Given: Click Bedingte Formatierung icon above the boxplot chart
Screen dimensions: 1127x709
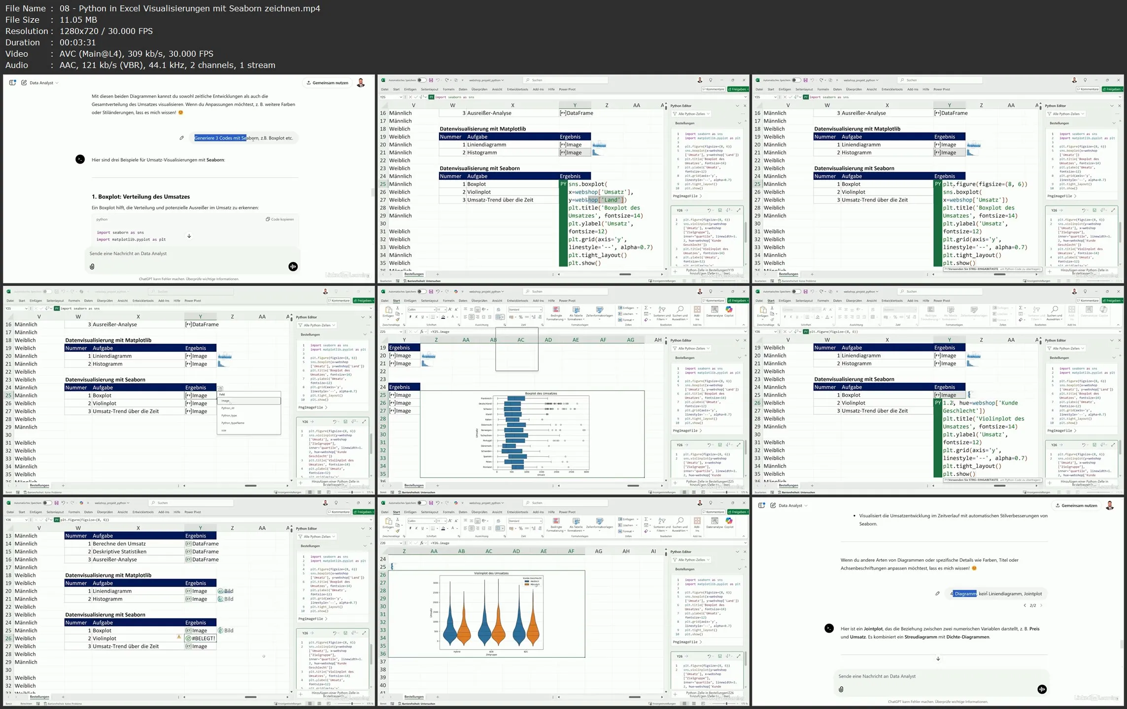Looking at the screenshot, I should (x=556, y=310).
